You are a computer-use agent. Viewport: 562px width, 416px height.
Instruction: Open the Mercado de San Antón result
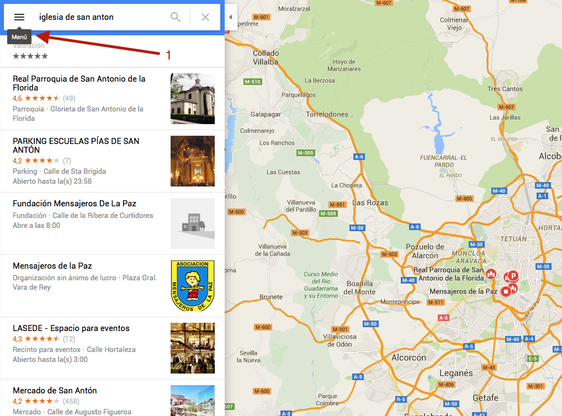pyautogui.click(x=55, y=391)
